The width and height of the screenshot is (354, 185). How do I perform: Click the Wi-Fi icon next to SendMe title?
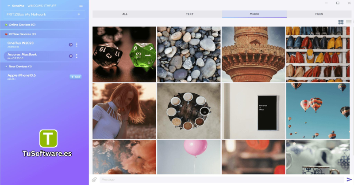(9, 6)
